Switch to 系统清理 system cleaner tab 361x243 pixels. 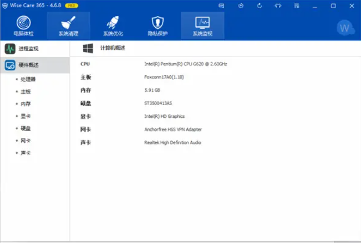(x=68, y=26)
